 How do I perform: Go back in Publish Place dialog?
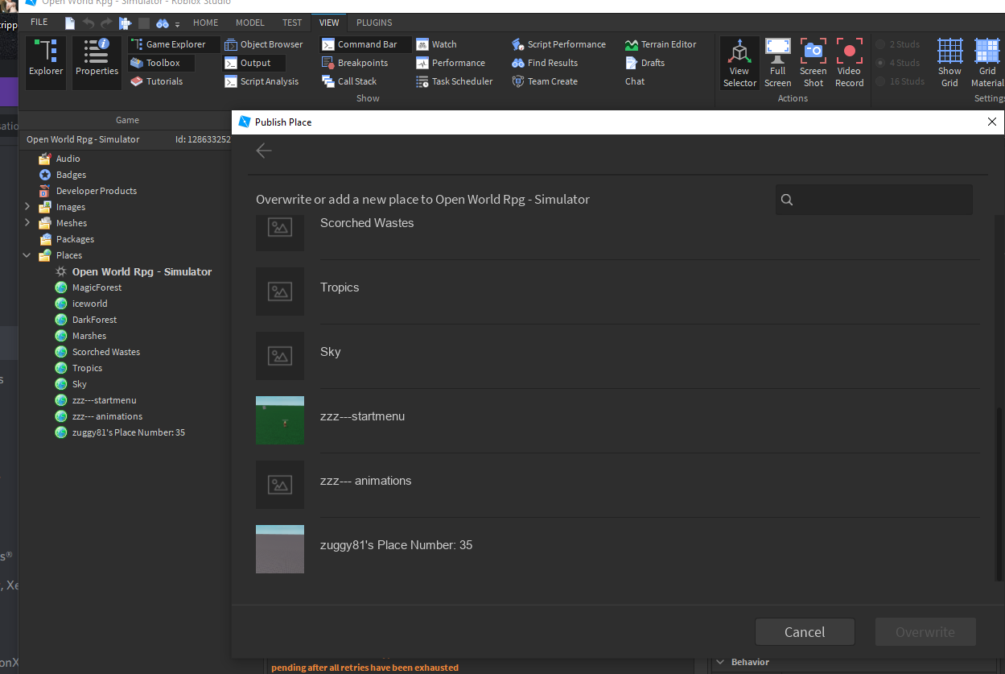pos(264,151)
